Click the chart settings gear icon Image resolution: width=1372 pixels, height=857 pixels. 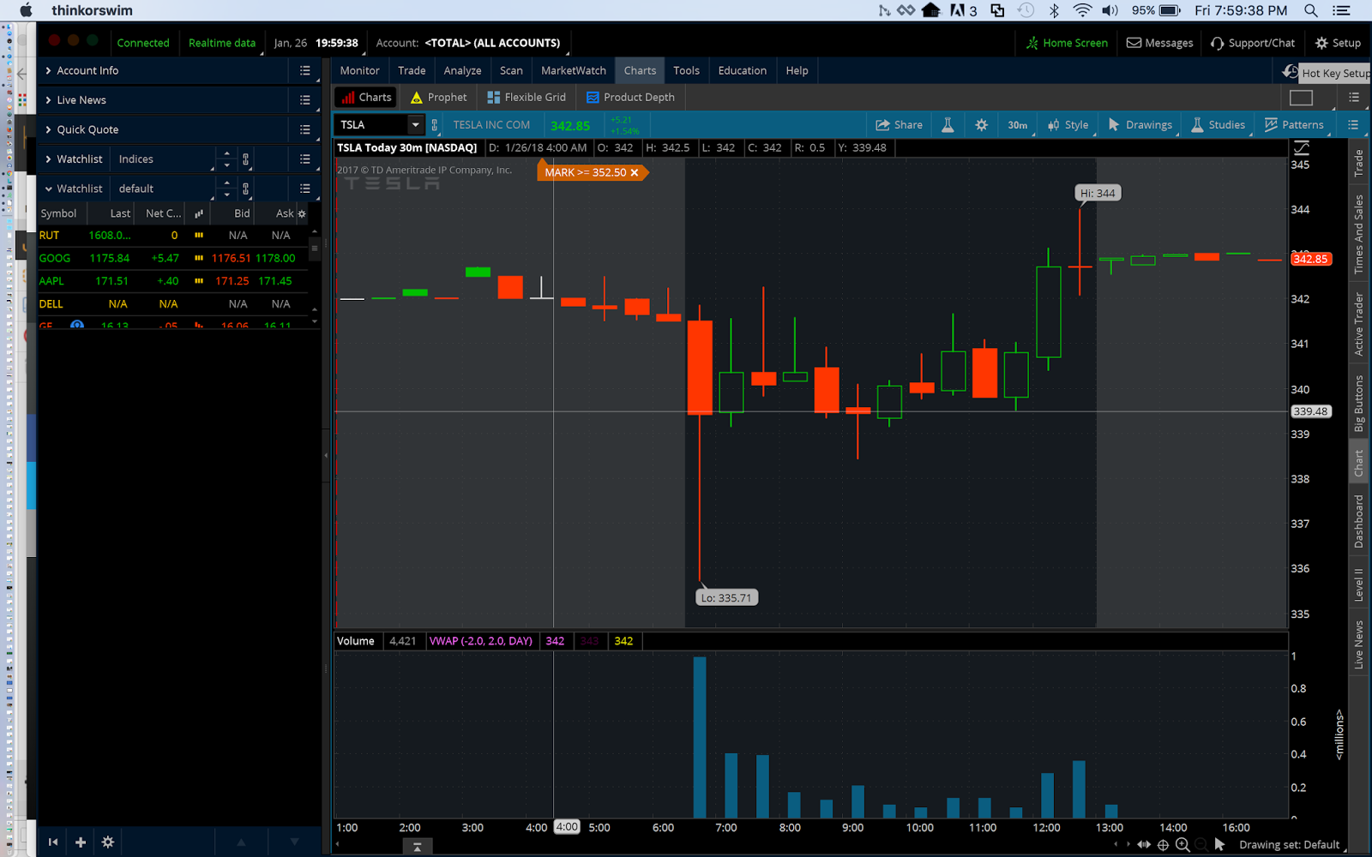(x=980, y=124)
